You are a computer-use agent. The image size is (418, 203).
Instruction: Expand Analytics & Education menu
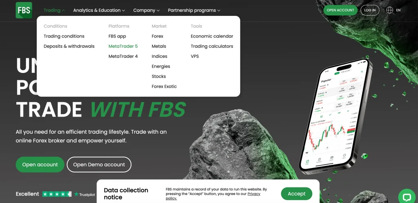click(x=99, y=10)
